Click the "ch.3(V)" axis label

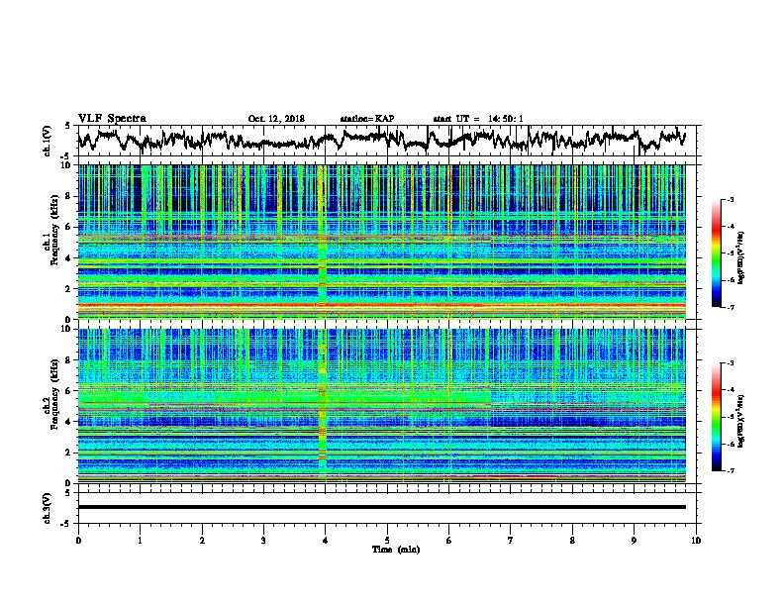(48, 508)
